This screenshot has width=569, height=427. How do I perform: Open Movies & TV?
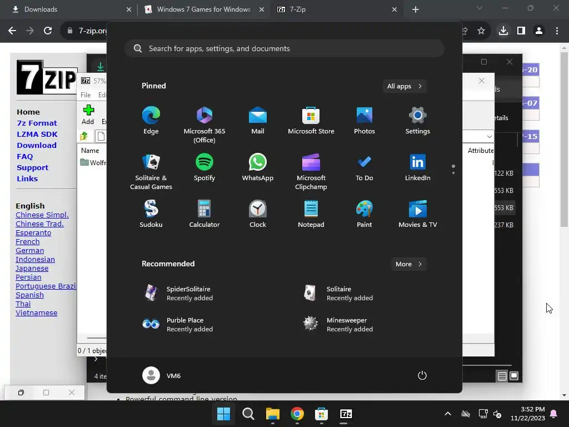coord(418,214)
